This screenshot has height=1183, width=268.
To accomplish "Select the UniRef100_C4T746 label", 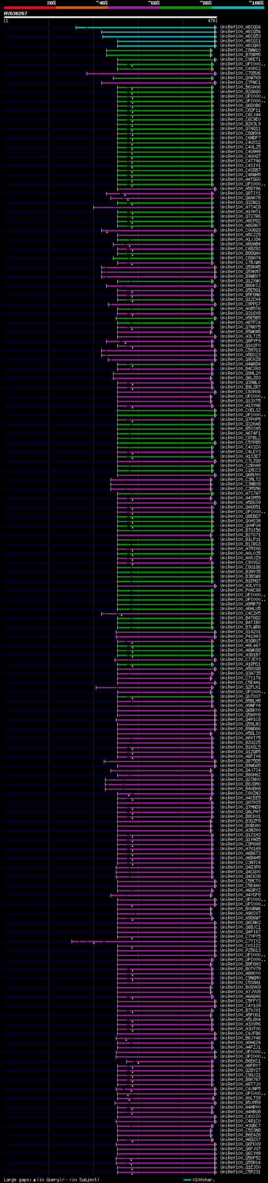I will pos(240,161).
